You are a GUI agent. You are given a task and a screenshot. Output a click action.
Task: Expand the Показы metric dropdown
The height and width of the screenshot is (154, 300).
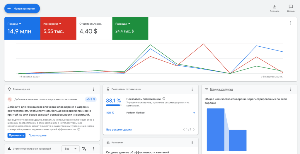pyautogui.click(x=20, y=24)
